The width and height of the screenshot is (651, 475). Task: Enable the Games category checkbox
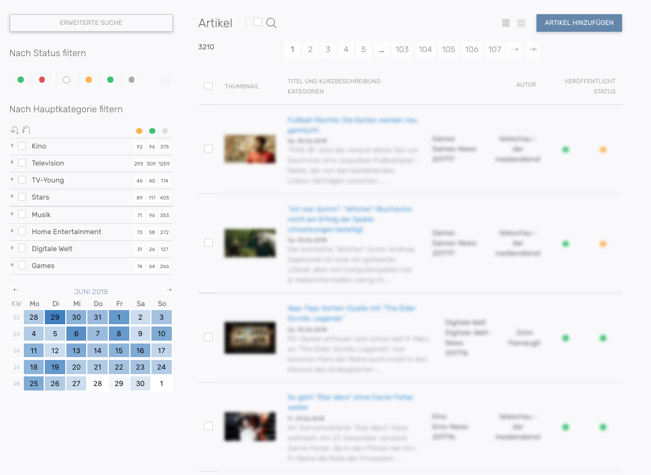pyautogui.click(x=22, y=265)
